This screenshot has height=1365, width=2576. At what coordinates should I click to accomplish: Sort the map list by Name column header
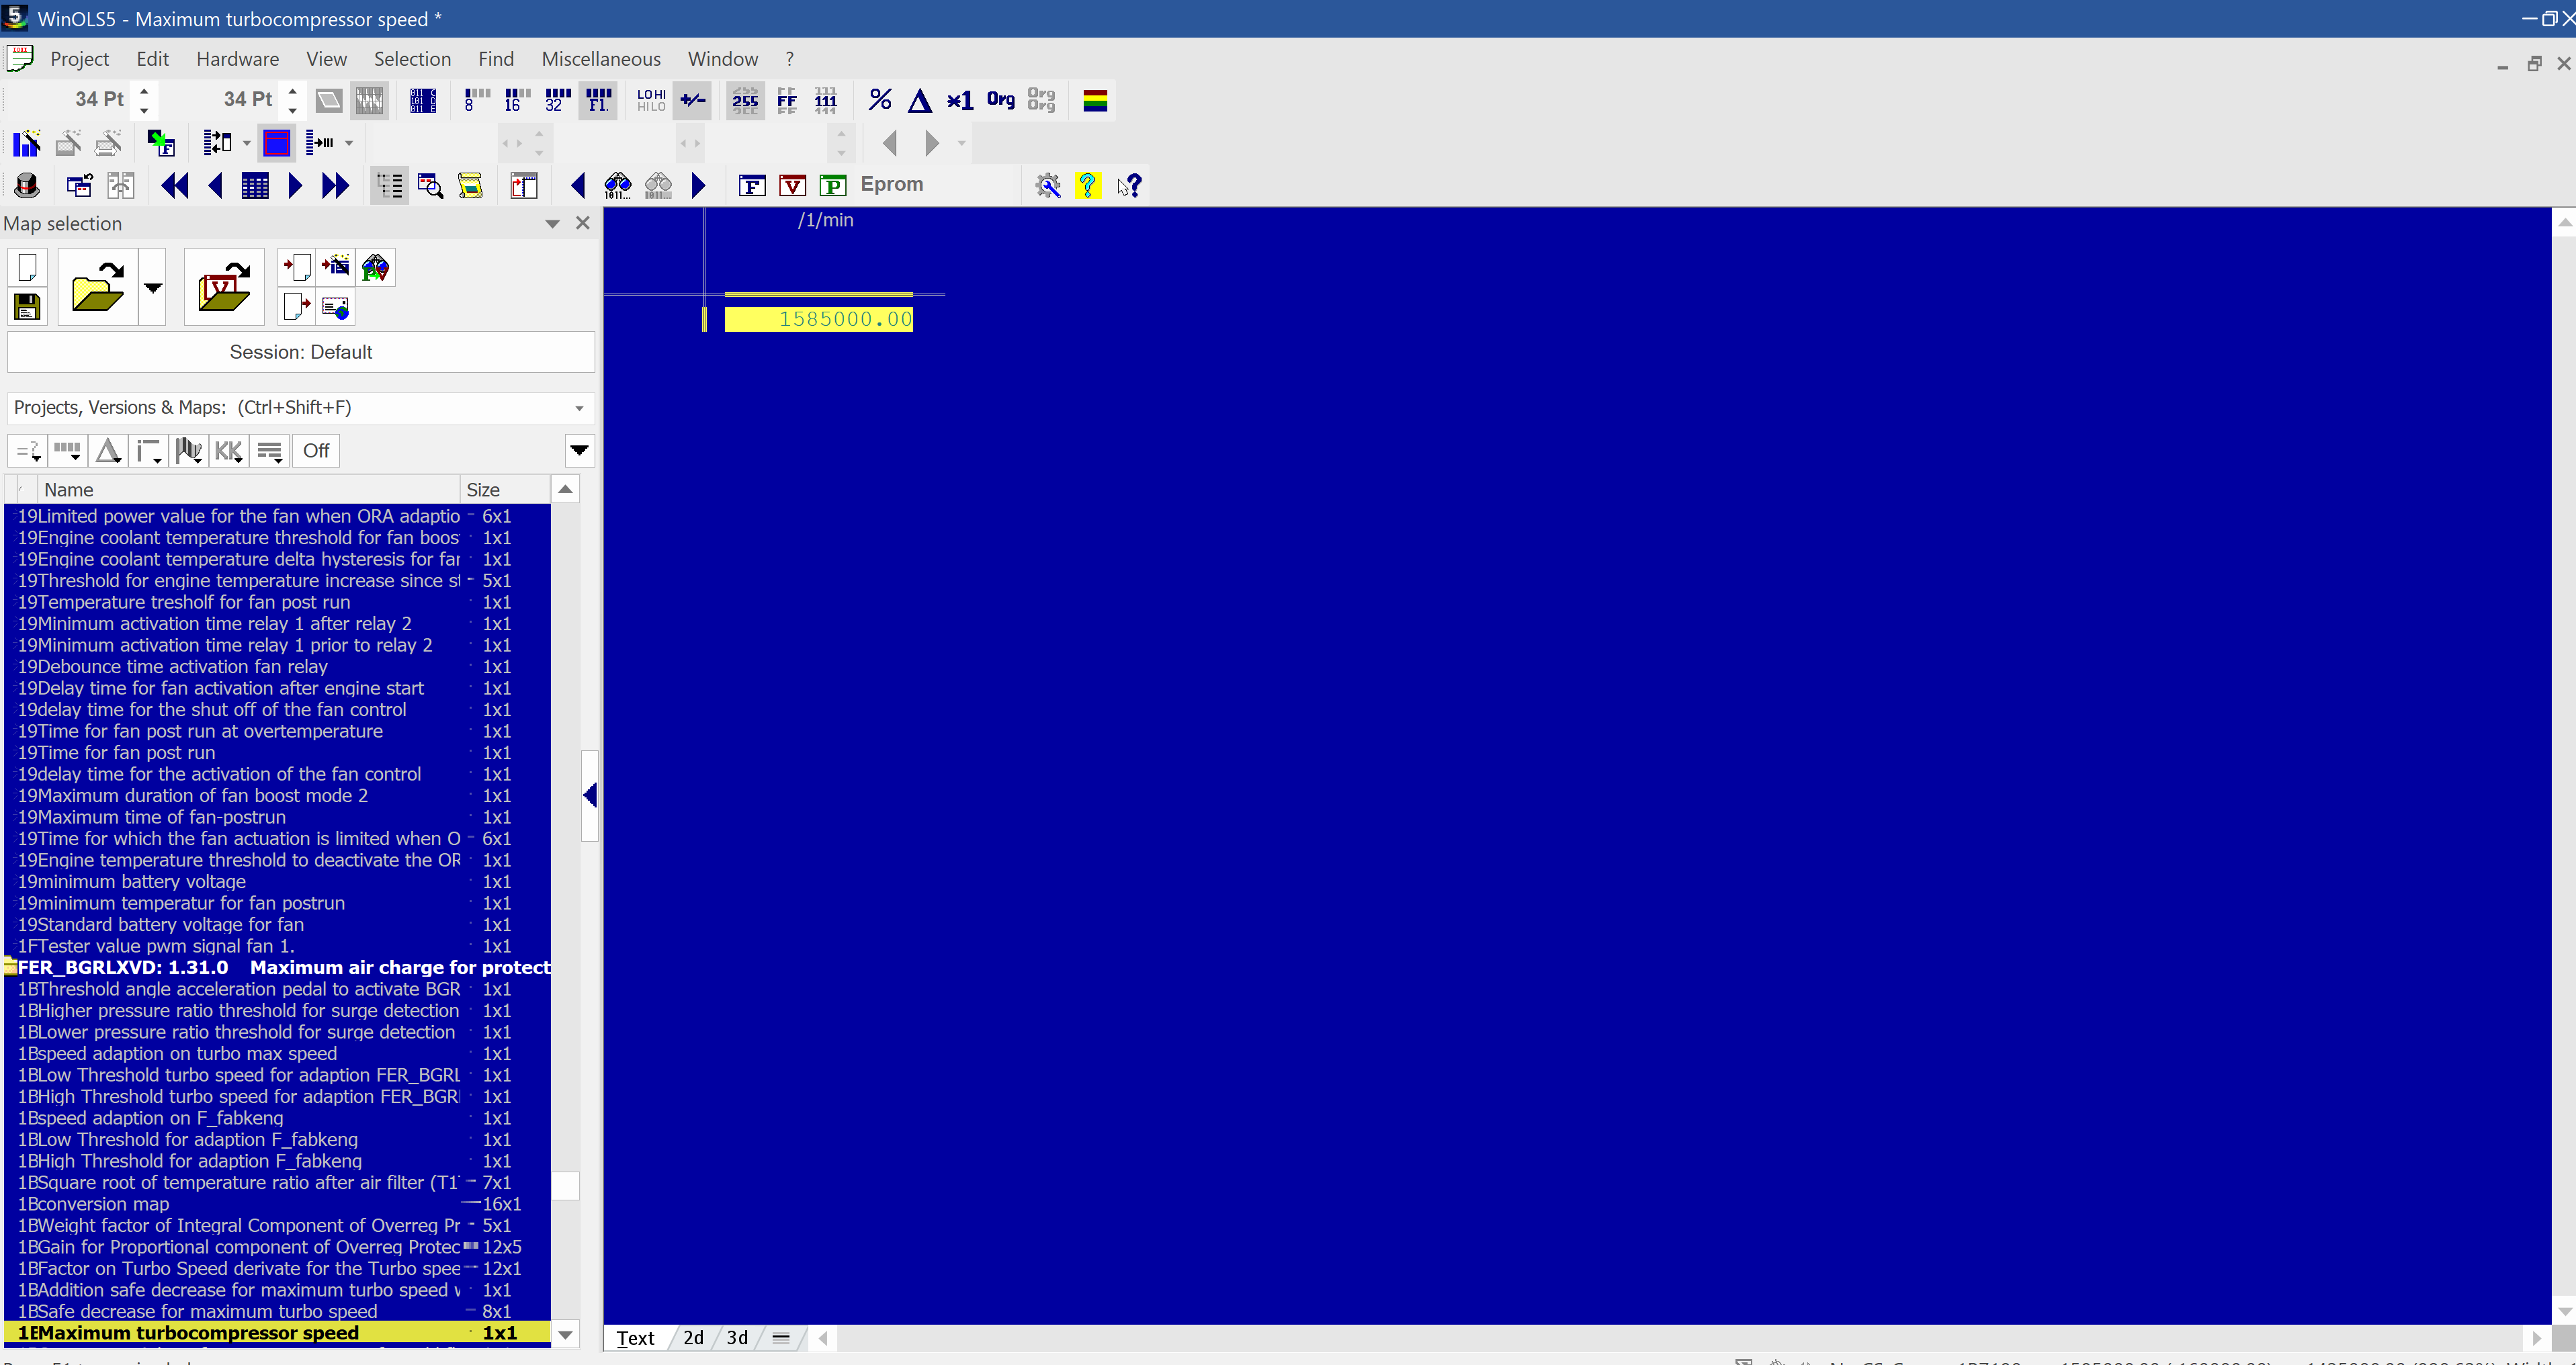coord(249,490)
